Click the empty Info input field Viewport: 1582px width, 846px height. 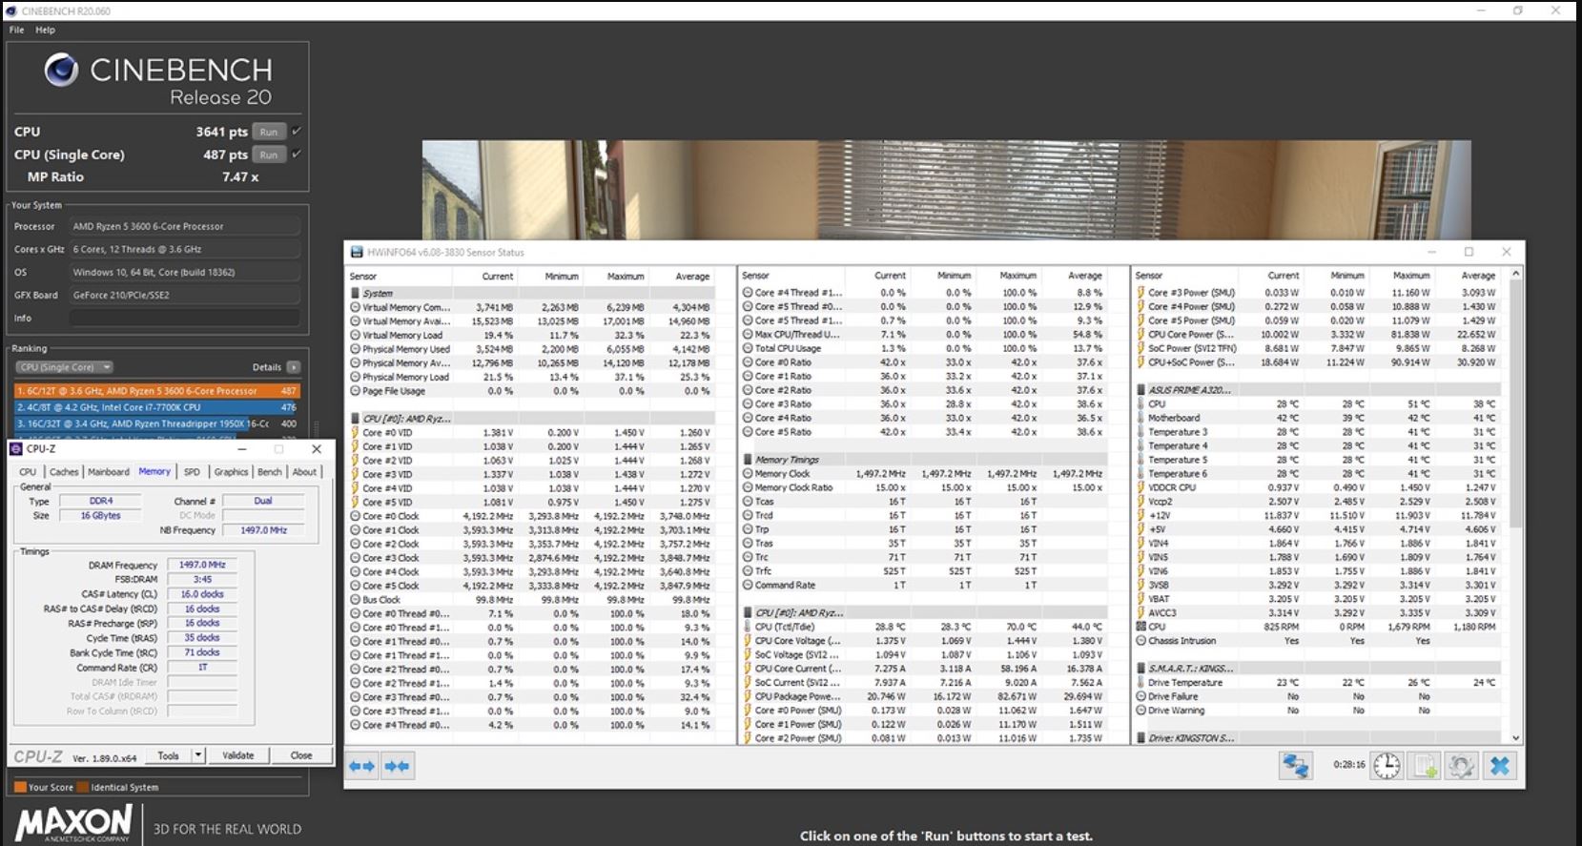tap(185, 318)
